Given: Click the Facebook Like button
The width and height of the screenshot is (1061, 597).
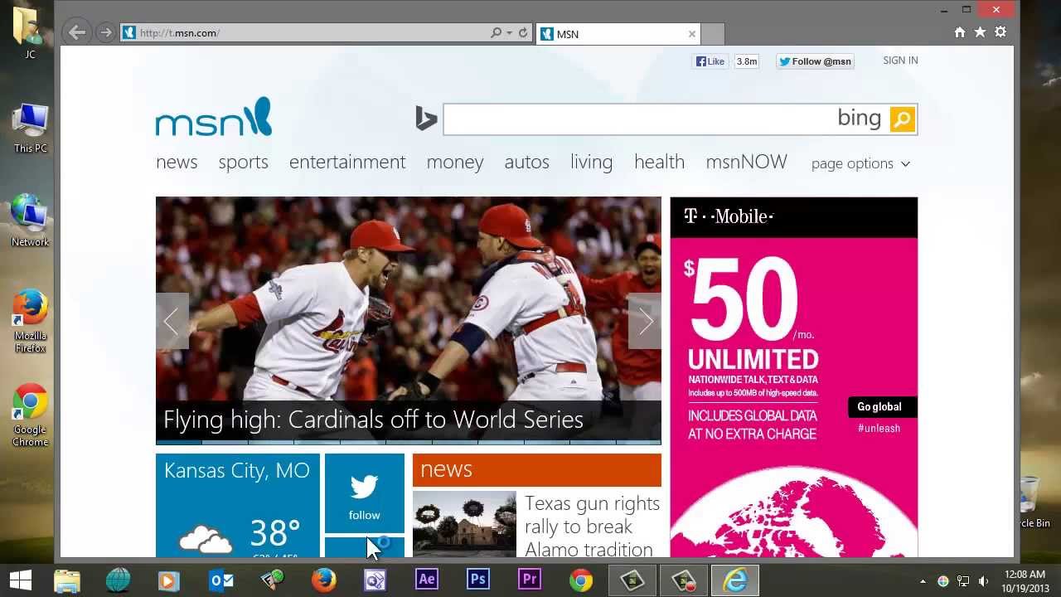Looking at the screenshot, I should (710, 61).
